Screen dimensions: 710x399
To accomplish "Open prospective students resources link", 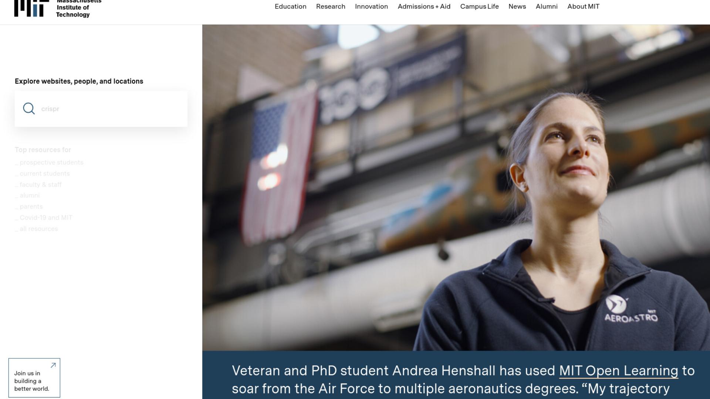I will [x=49, y=163].
